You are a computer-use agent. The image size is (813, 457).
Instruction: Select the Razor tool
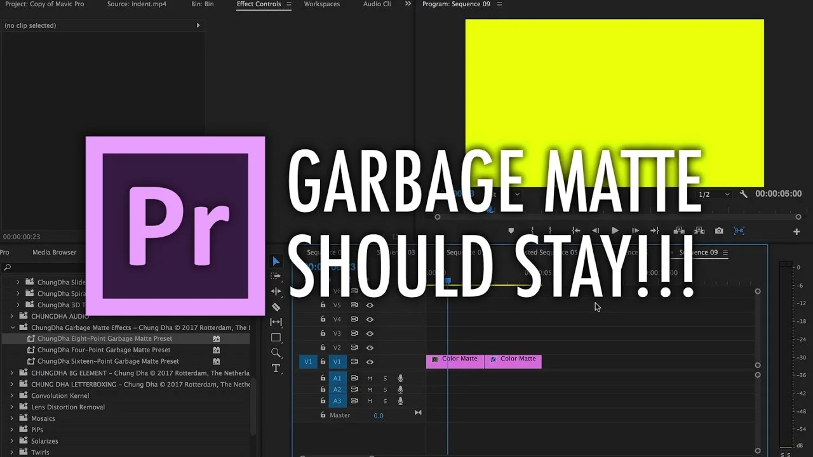[x=276, y=307]
